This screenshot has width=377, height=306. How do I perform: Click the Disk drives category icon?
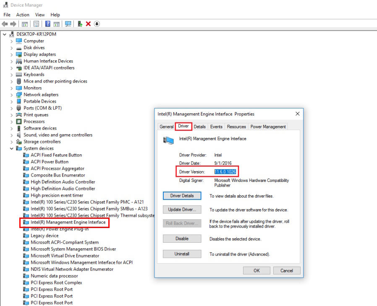tap(19, 48)
